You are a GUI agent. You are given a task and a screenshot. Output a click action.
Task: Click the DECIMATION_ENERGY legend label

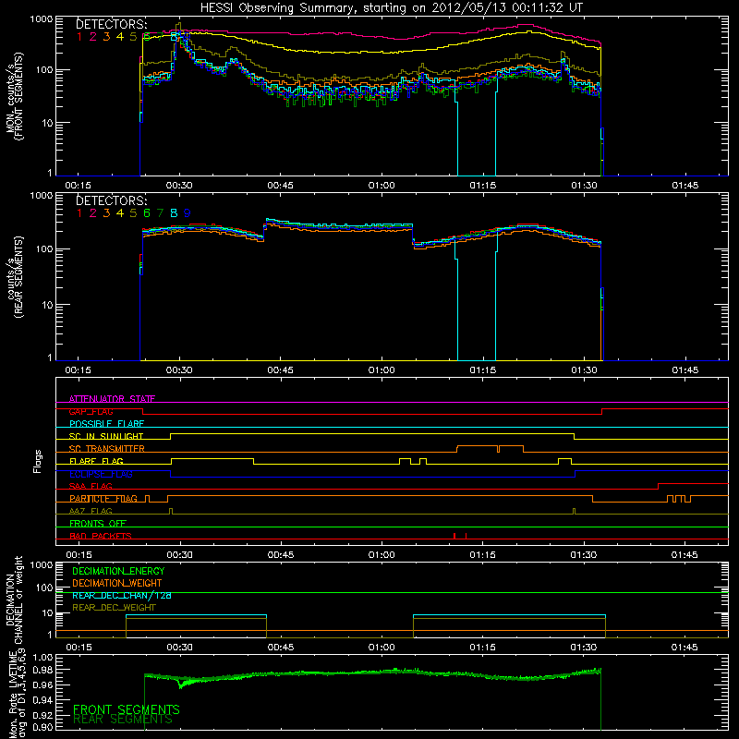pos(118,571)
